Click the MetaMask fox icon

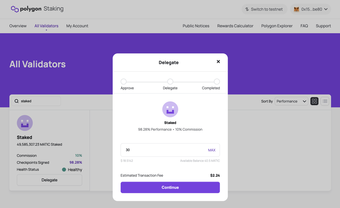click(296, 9)
